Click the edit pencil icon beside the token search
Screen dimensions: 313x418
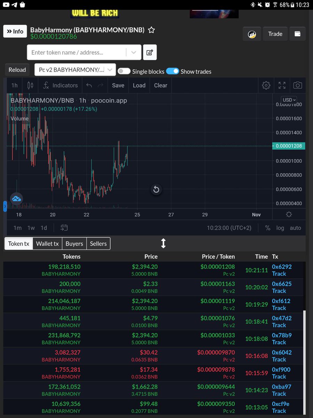(x=150, y=53)
